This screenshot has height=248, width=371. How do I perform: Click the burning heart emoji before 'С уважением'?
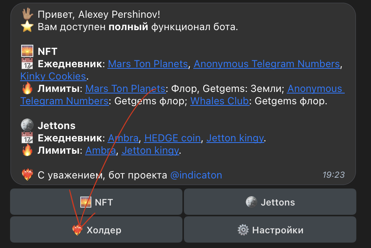click(x=27, y=175)
